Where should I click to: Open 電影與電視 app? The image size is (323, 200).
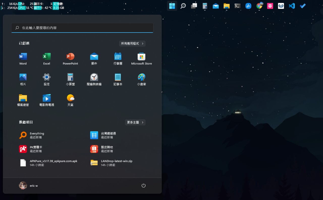pyautogui.click(x=47, y=100)
